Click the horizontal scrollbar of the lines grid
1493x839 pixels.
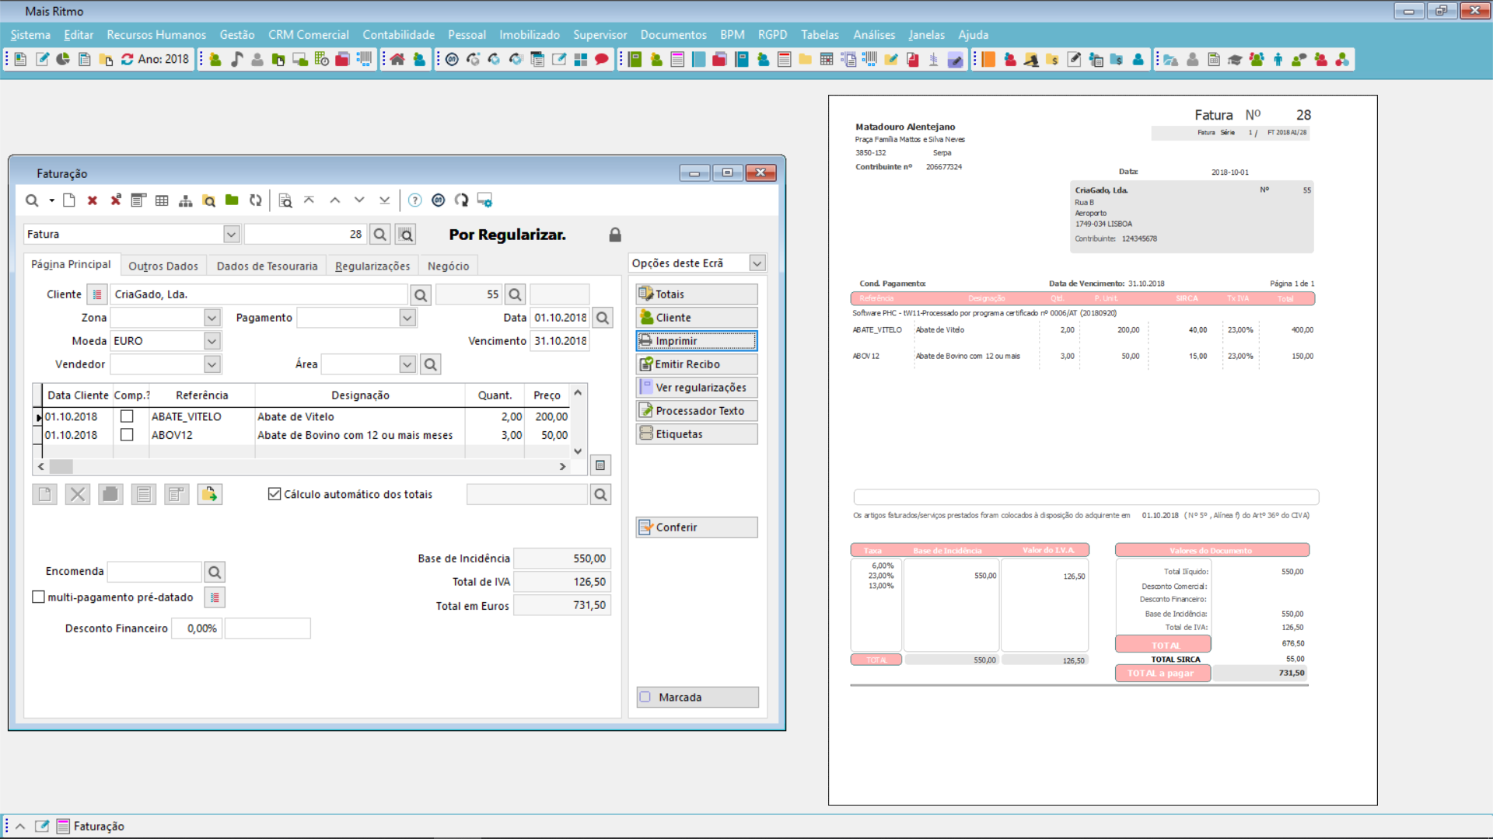pyautogui.click(x=302, y=467)
